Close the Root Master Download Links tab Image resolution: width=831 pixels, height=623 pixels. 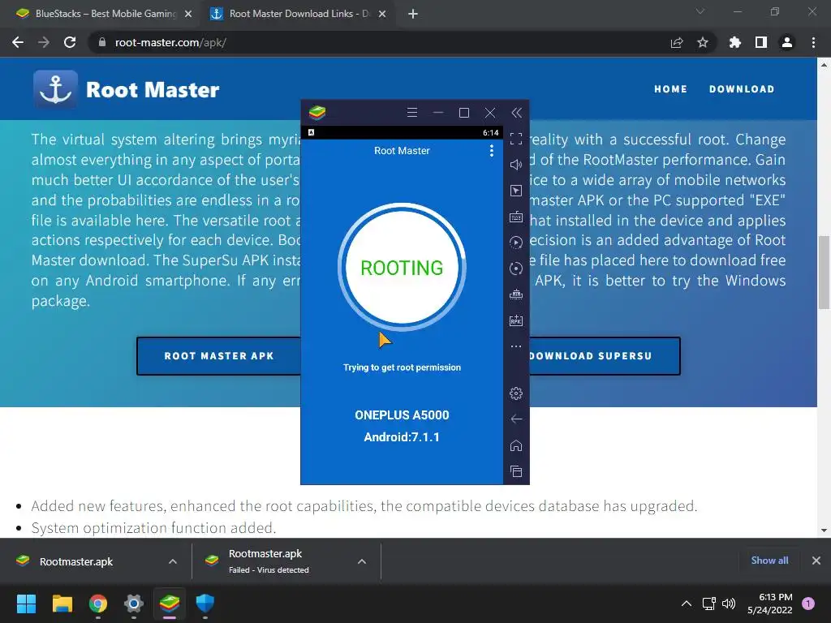tap(382, 15)
